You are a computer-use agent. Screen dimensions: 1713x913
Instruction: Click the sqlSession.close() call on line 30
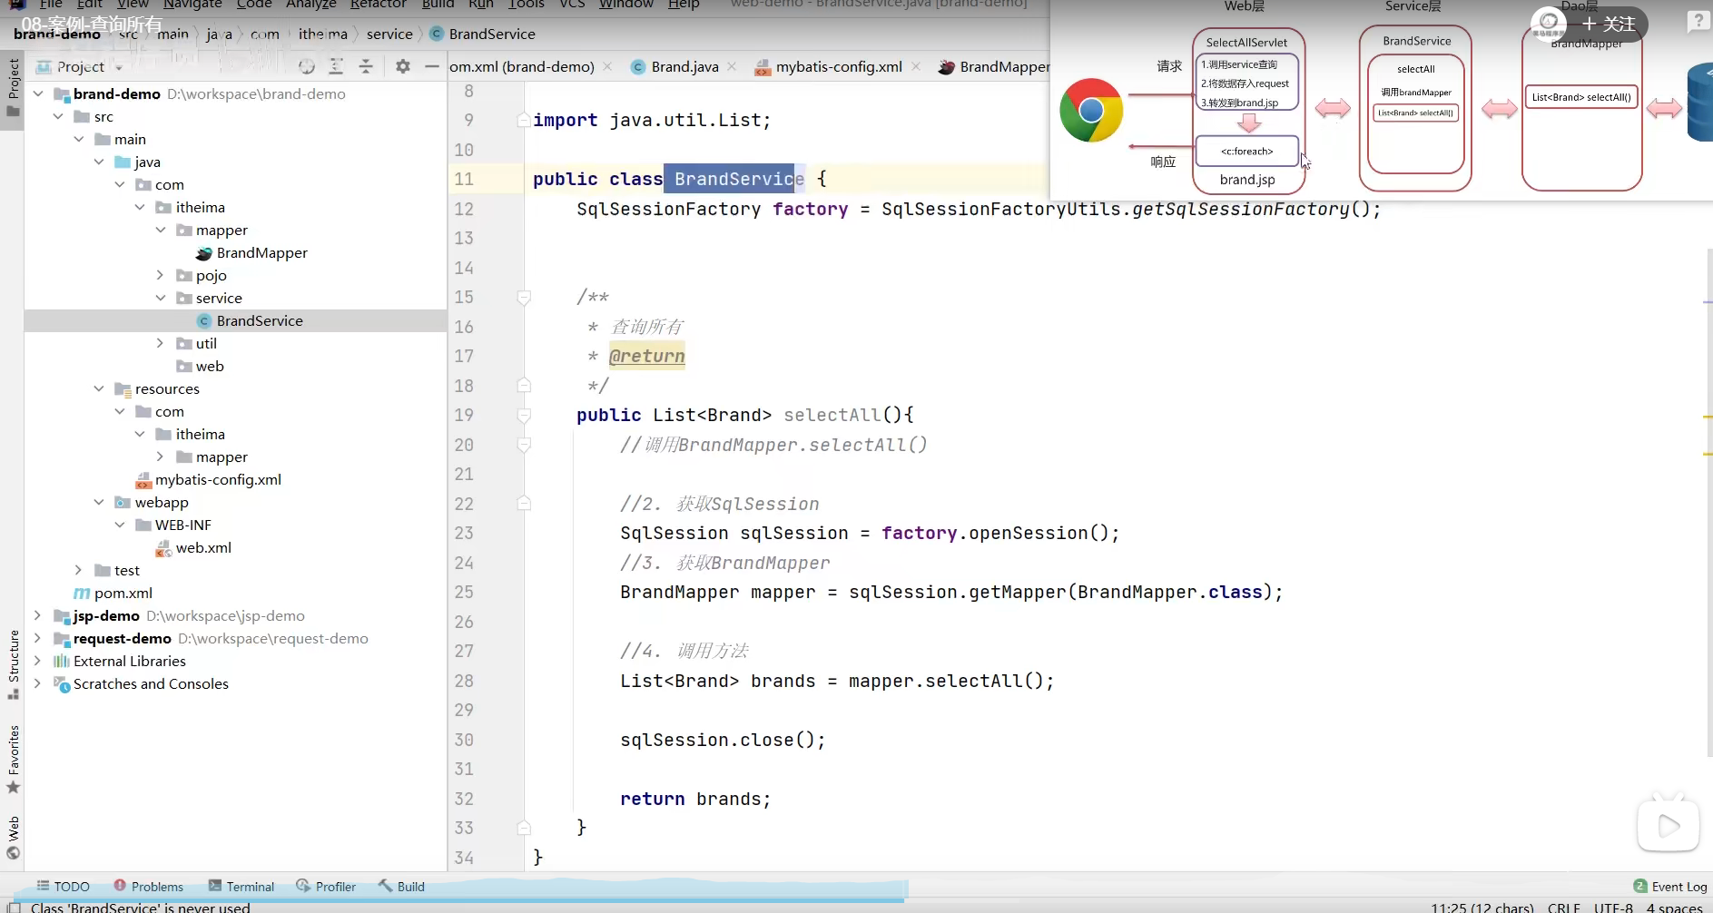tap(723, 740)
